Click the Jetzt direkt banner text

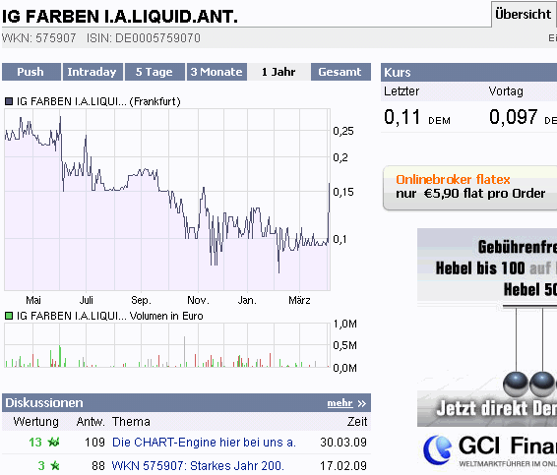point(497,408)
